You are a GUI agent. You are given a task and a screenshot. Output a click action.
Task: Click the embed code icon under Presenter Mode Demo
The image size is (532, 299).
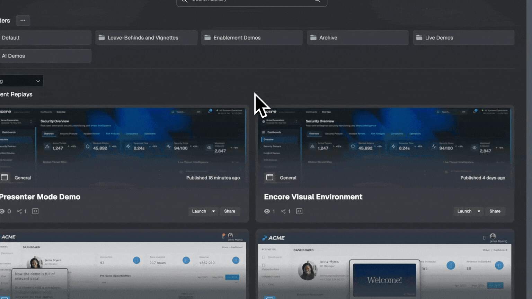coord(35,211)
